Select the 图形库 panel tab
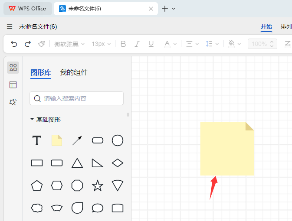Viewport: 292px width, 221px height. point(41,72)
